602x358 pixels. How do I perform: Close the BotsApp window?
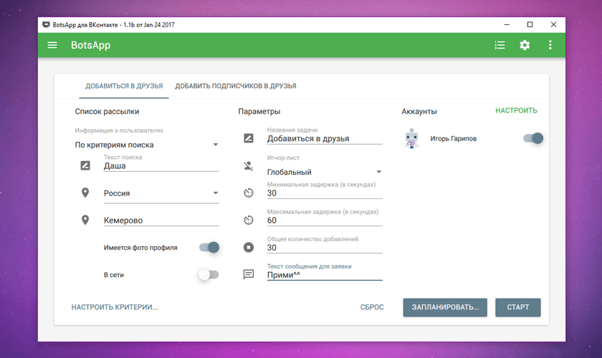[x=553, y=24]
